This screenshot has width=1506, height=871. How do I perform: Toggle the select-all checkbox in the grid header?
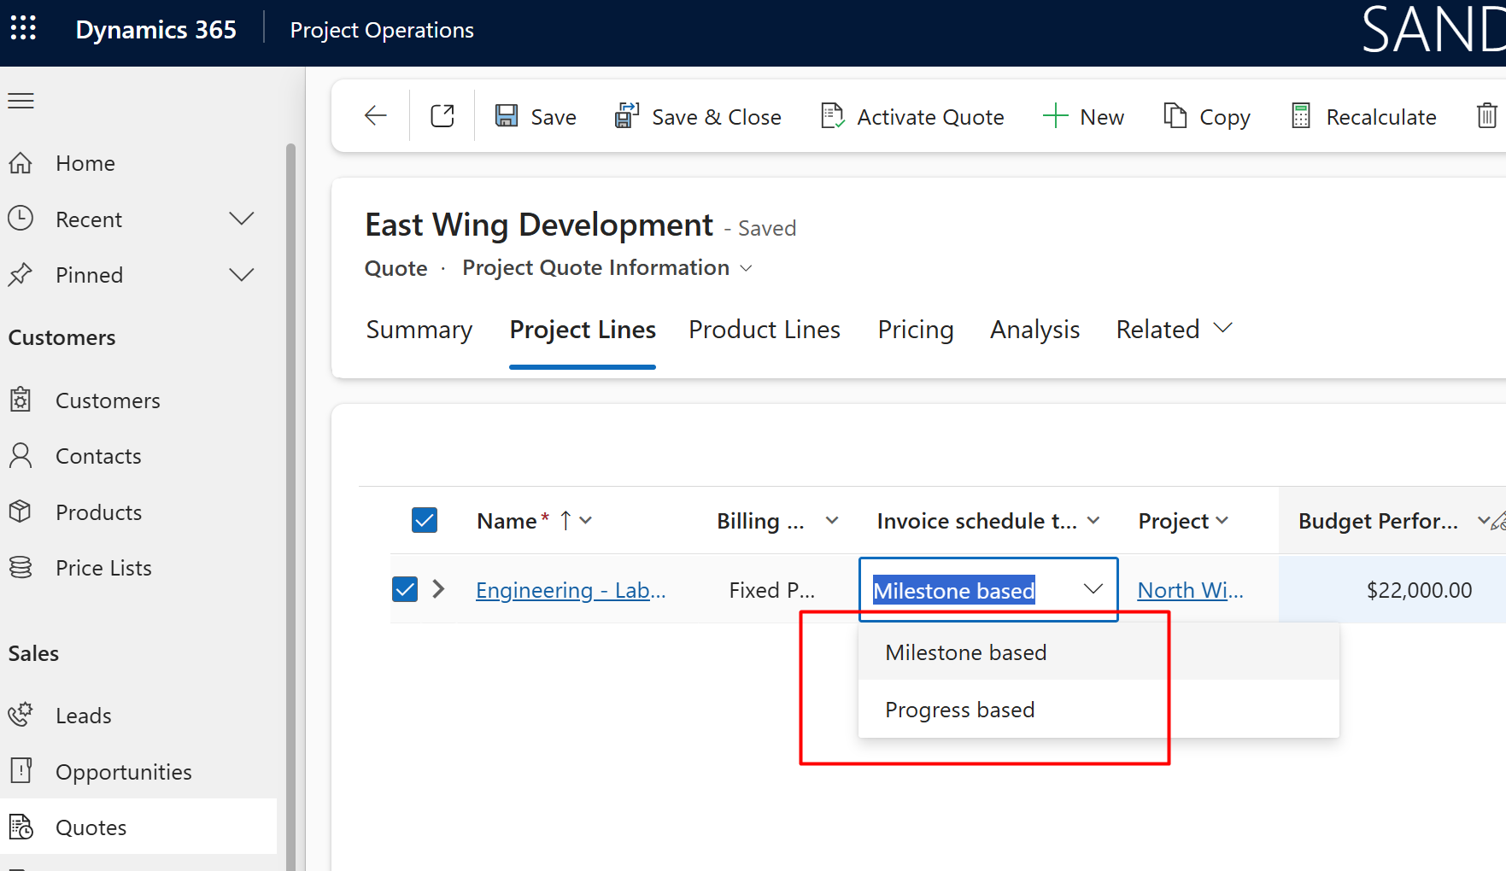[x=424, y=519]
